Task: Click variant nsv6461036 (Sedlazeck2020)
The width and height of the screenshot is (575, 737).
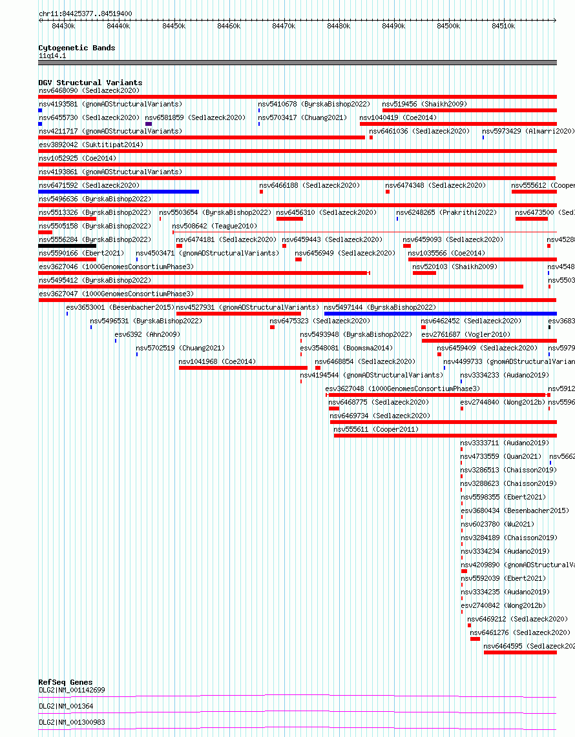Action: click(x=419, y=132)
